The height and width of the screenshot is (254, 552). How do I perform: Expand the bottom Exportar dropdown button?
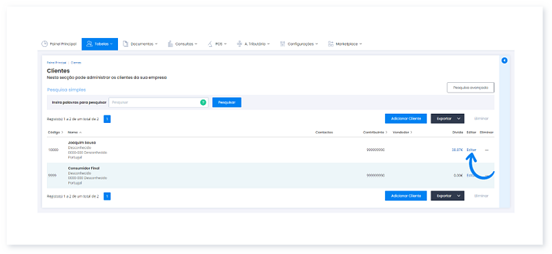point(447,196)
